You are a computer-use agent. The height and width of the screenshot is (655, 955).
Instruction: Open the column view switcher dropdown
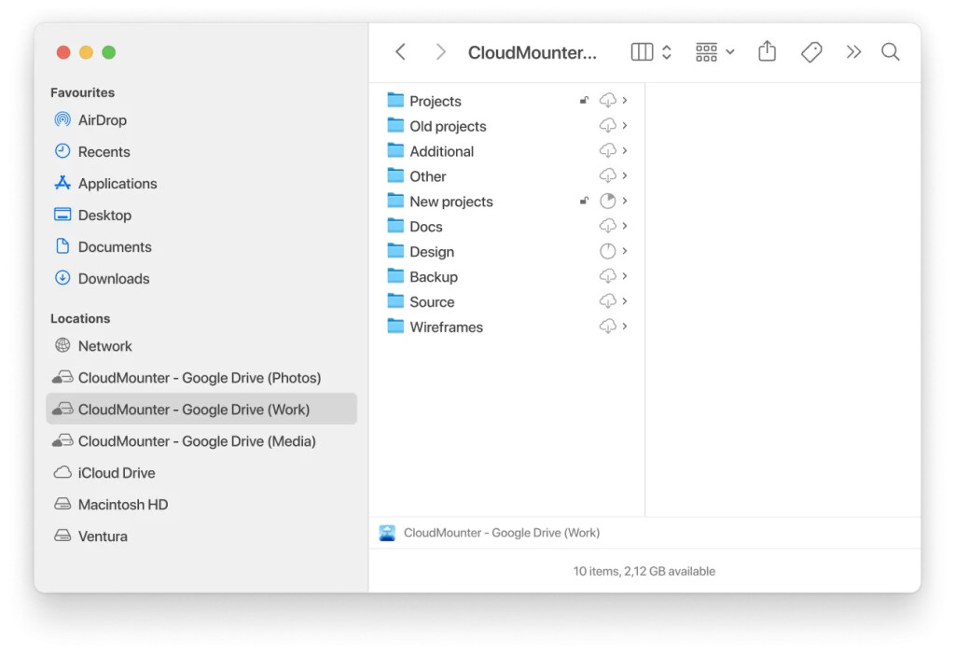(651, 52)
